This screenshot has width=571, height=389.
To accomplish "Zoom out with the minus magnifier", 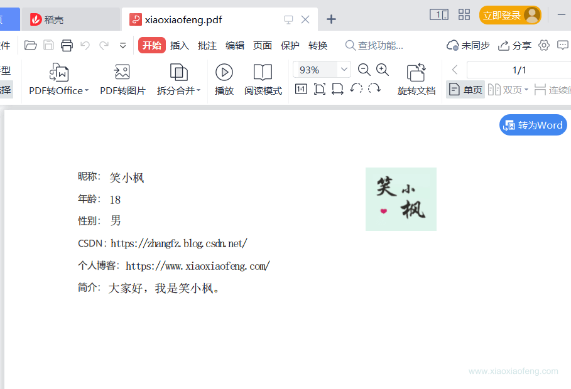I will (x=364, y=70).
